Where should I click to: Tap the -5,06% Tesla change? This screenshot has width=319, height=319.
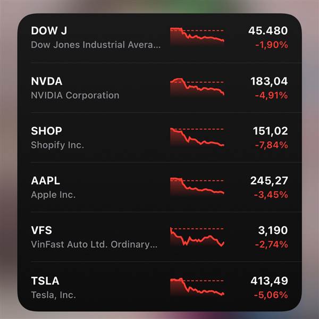[x=272, y=295]
